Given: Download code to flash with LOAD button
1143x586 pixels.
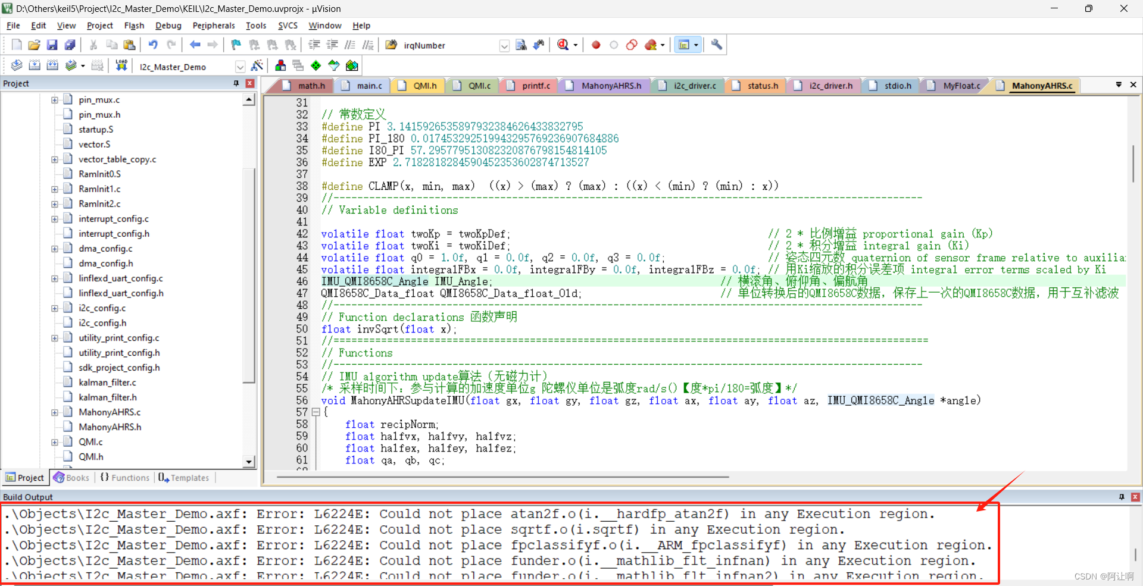Looking at the screenshot, I should coord(121,65).
